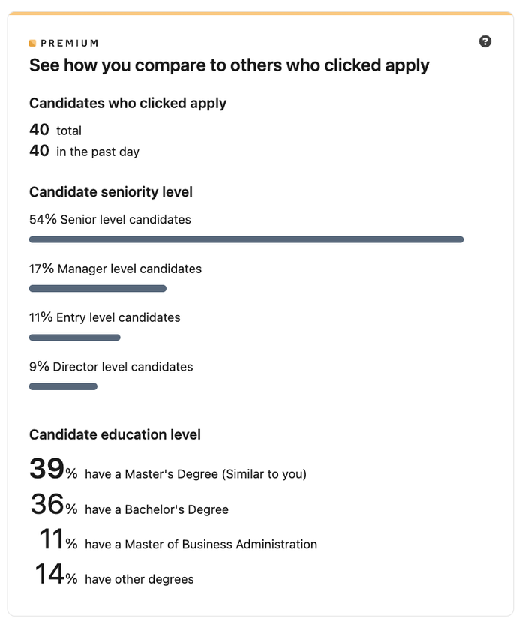The width and height of the screenshot is (525, 625).
Task: Click the help question mark icon
Action: (484, 41)
